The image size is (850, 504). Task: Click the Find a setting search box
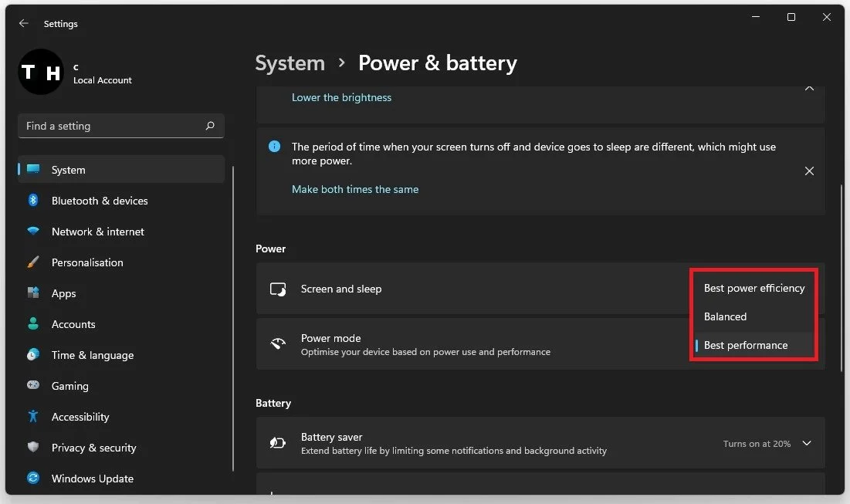tap(121, 126)
